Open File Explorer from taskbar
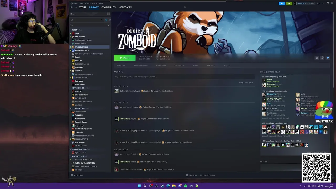This screenshot has height=189, width=336. click(174, 186)
